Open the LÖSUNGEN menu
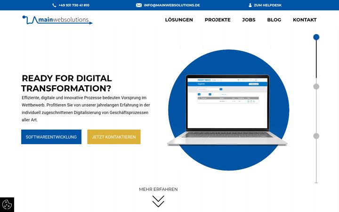339x212 pixels. (179, 20)
